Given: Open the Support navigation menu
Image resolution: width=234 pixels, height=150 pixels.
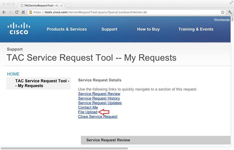Looking at the screenshot, I should coord(109,29).
